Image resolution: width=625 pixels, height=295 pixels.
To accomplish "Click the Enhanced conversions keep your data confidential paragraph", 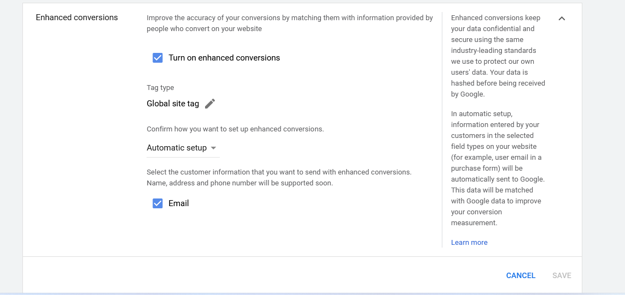I will pyautogui.click(x=498, y=56).
